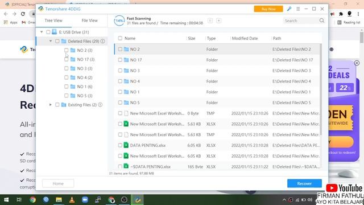364x205 pixels.
Task: Check the Existing Files checkbox
Action: click(x=57, y=105)
